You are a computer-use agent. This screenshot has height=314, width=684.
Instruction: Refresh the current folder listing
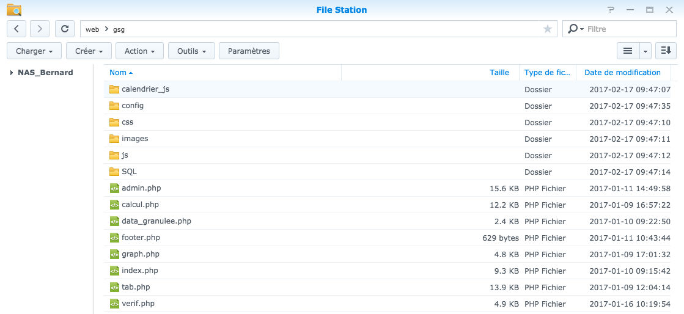point(65,29)
